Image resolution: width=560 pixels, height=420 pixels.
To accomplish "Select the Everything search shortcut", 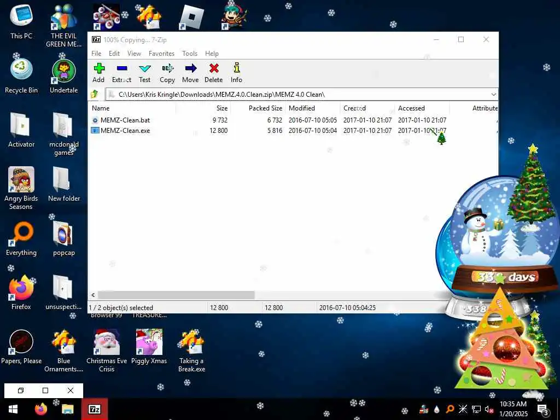I will tap(21, 238).
